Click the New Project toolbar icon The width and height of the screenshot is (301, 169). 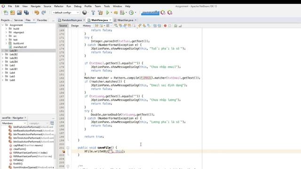pos(13,13)
